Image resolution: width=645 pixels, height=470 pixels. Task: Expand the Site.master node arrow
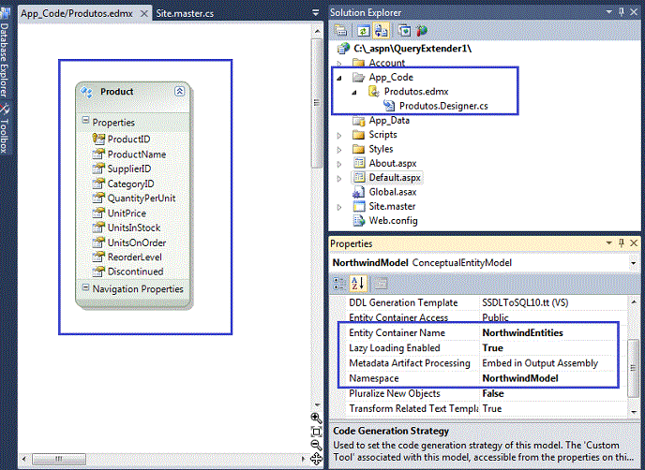pyautogui.click(x=339, y=207)
